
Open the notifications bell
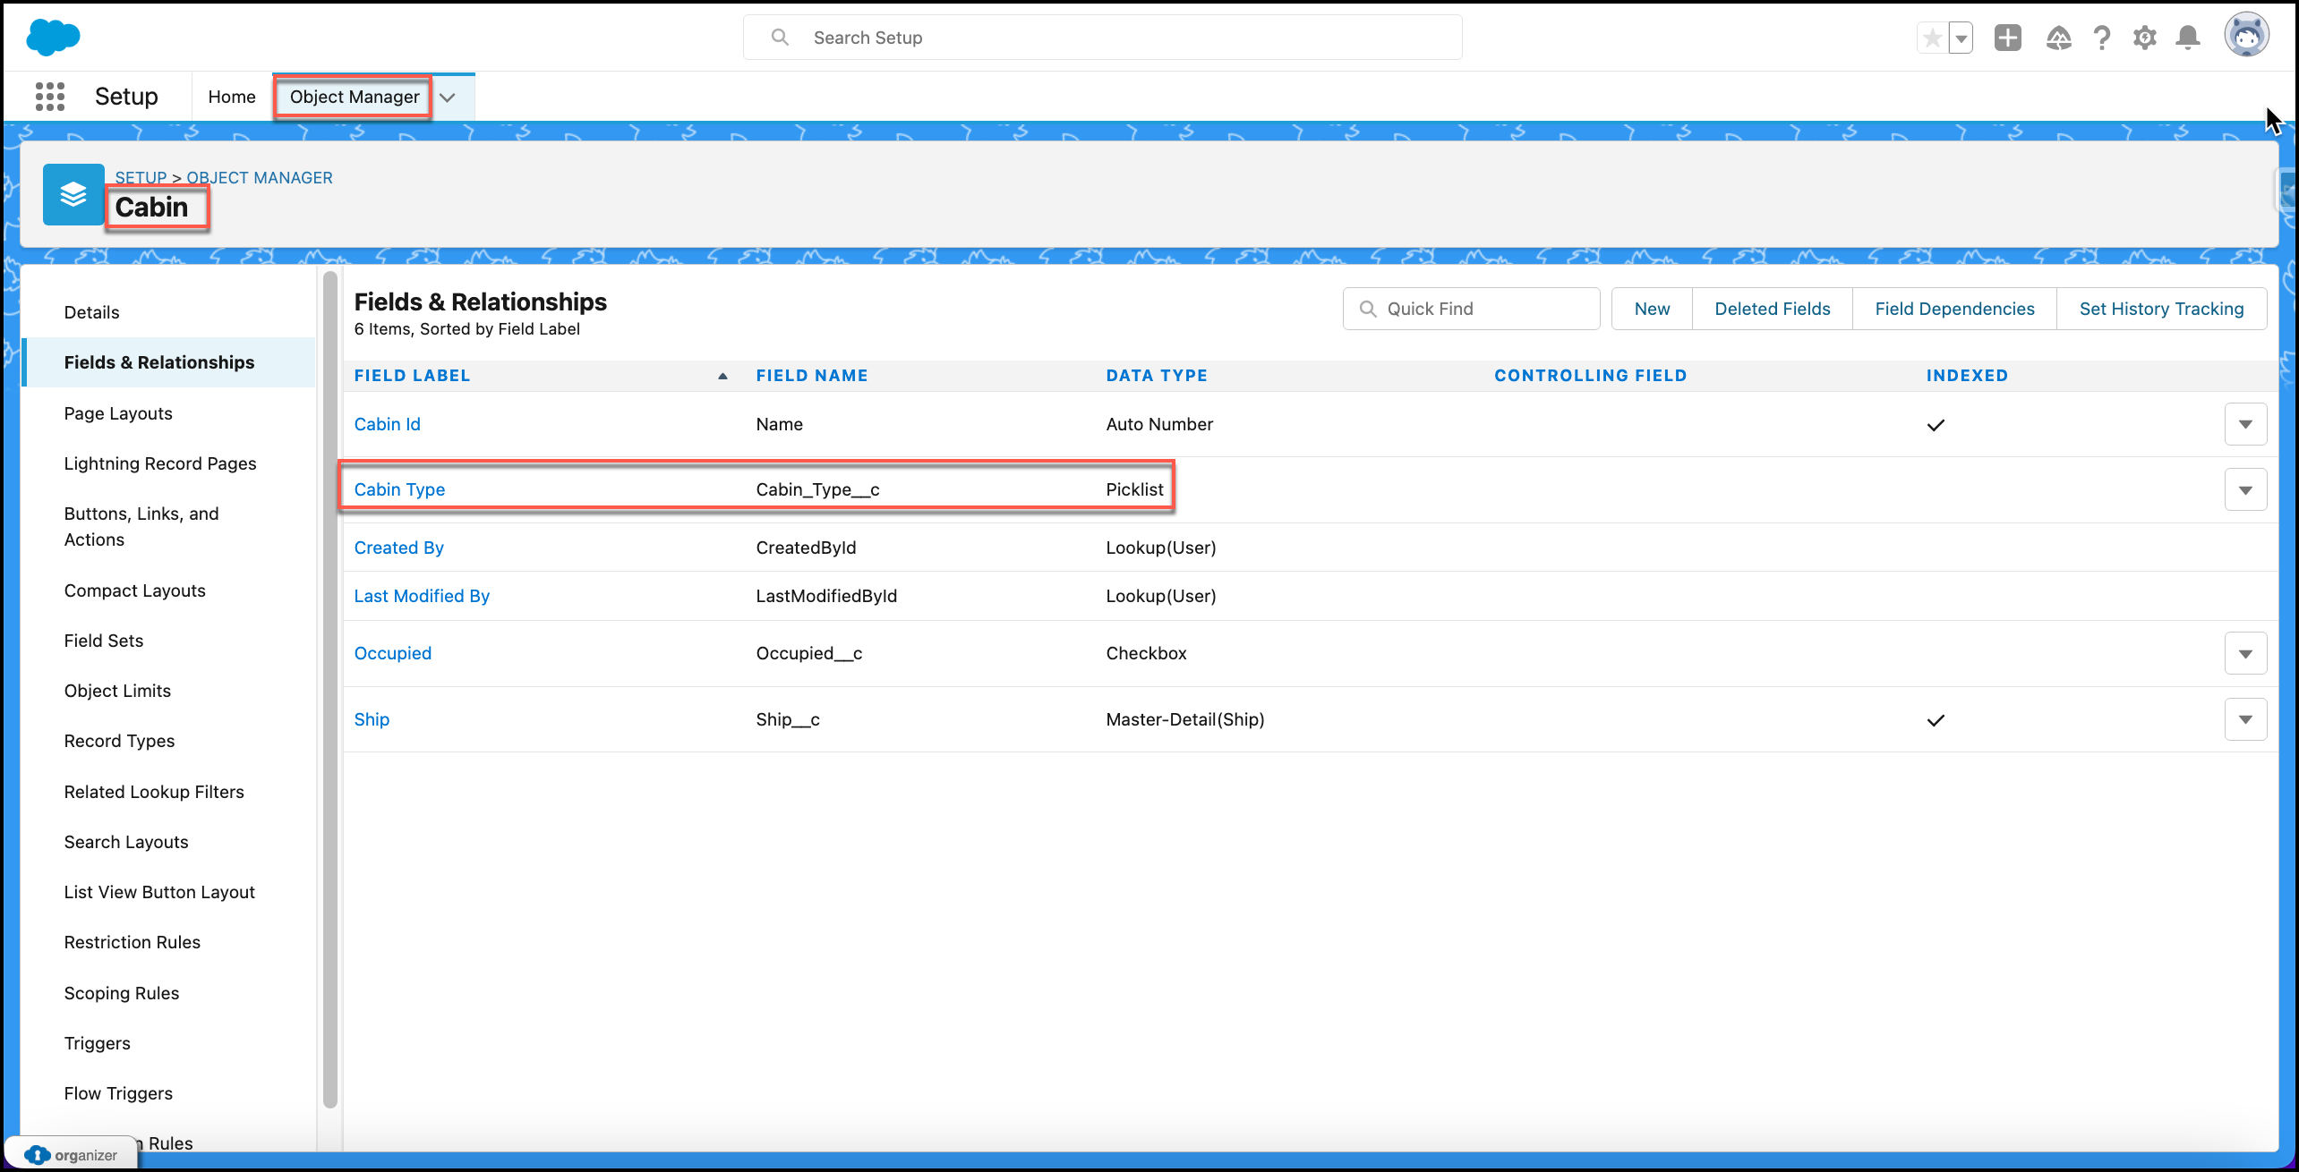tap(2188, 38)
